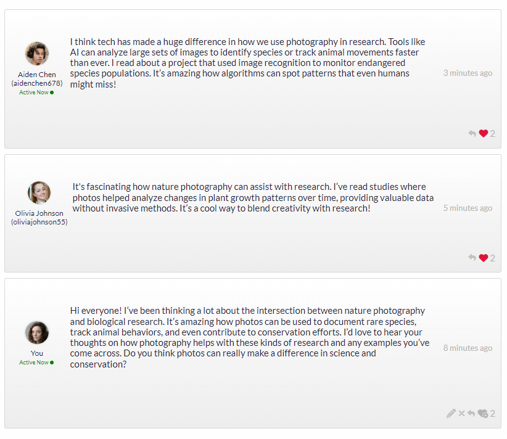
Task: Reply to Olivia Johnson's post
Action: [x=472, y=258]
